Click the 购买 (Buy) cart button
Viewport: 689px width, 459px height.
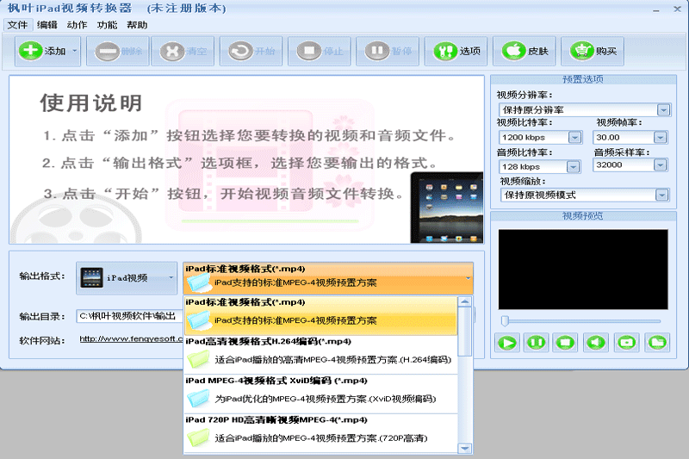tap(593, 51)
